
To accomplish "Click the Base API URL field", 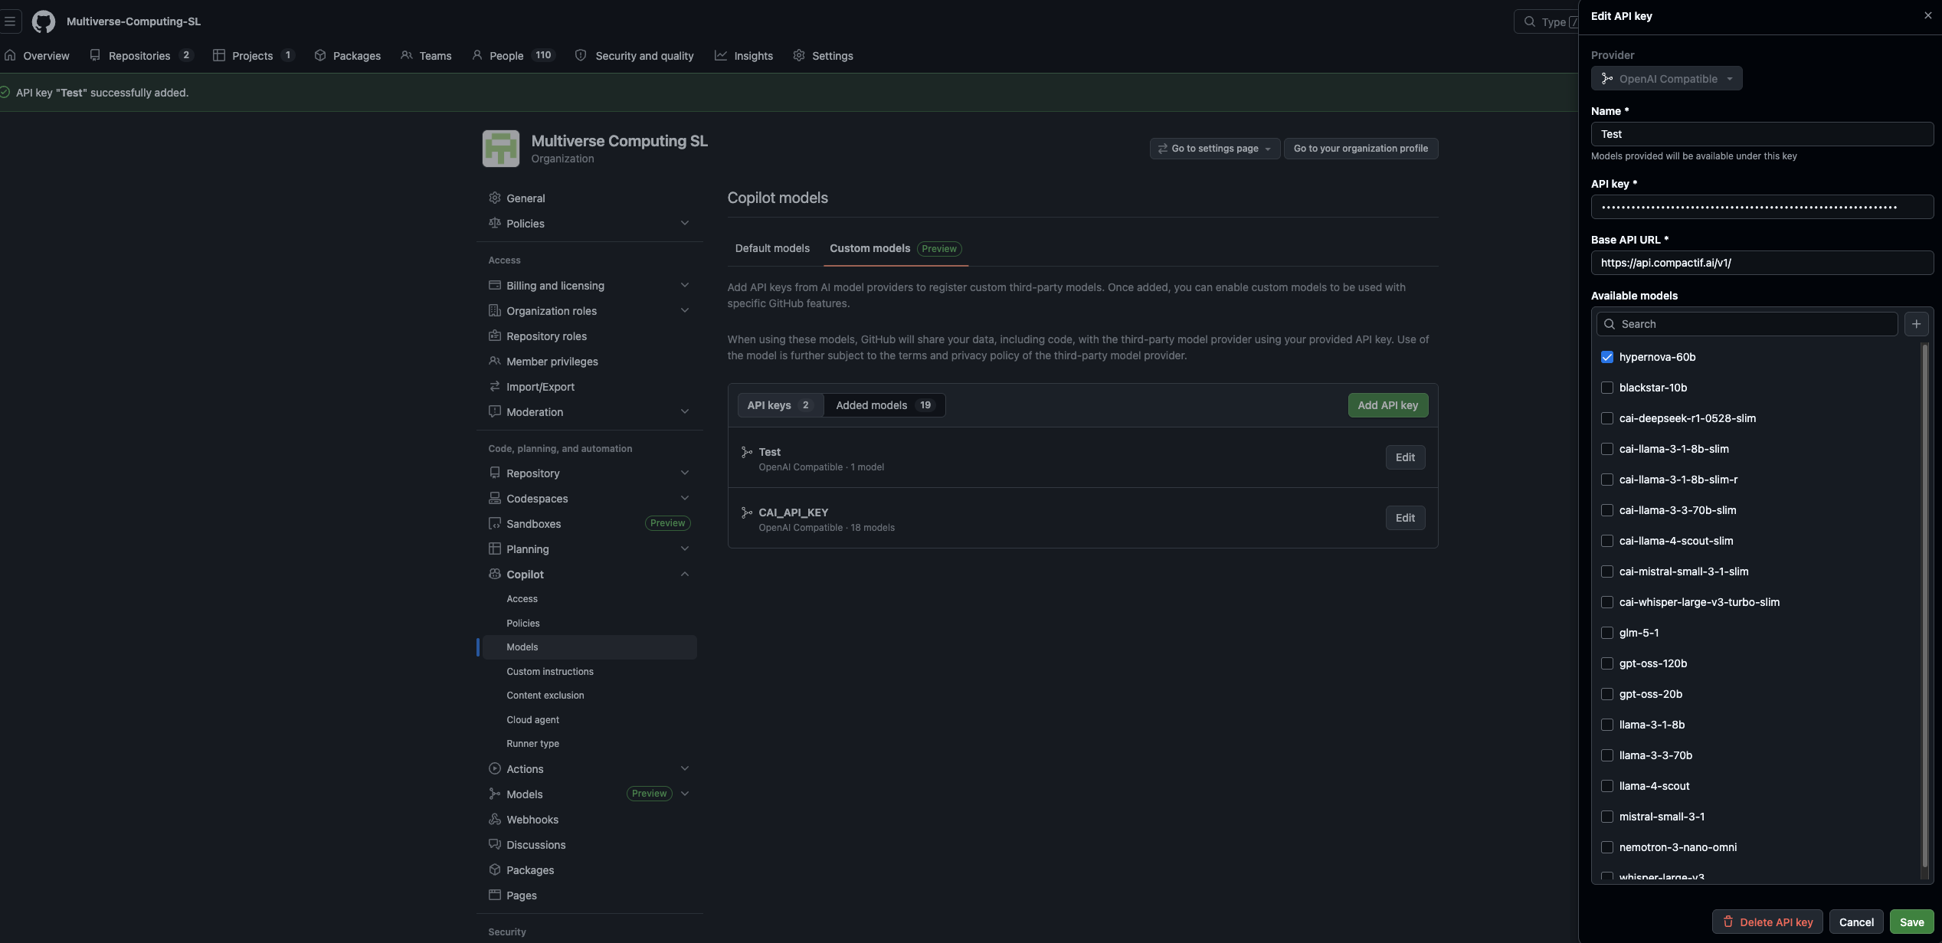I will coord(1762,263).
